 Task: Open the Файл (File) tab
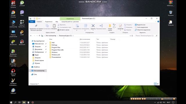pyautogui.click(x=32, y=22)
